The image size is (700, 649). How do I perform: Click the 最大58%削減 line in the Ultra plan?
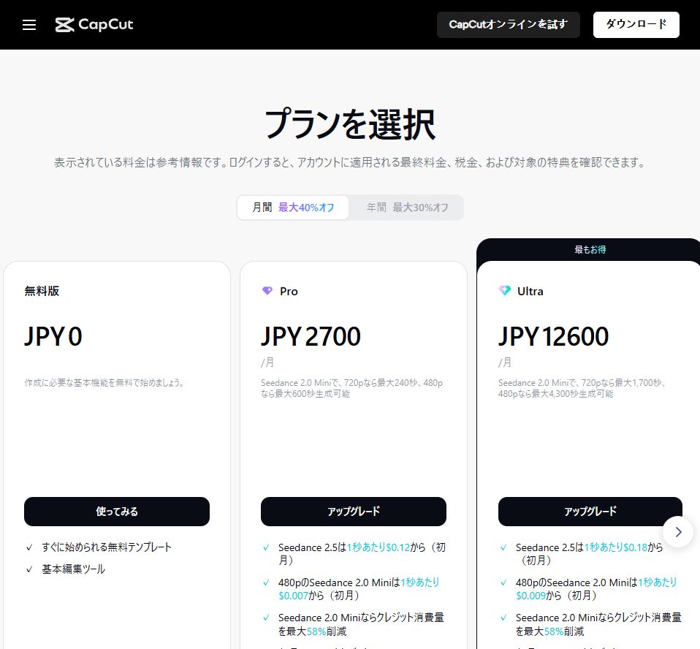coord(550,631)
